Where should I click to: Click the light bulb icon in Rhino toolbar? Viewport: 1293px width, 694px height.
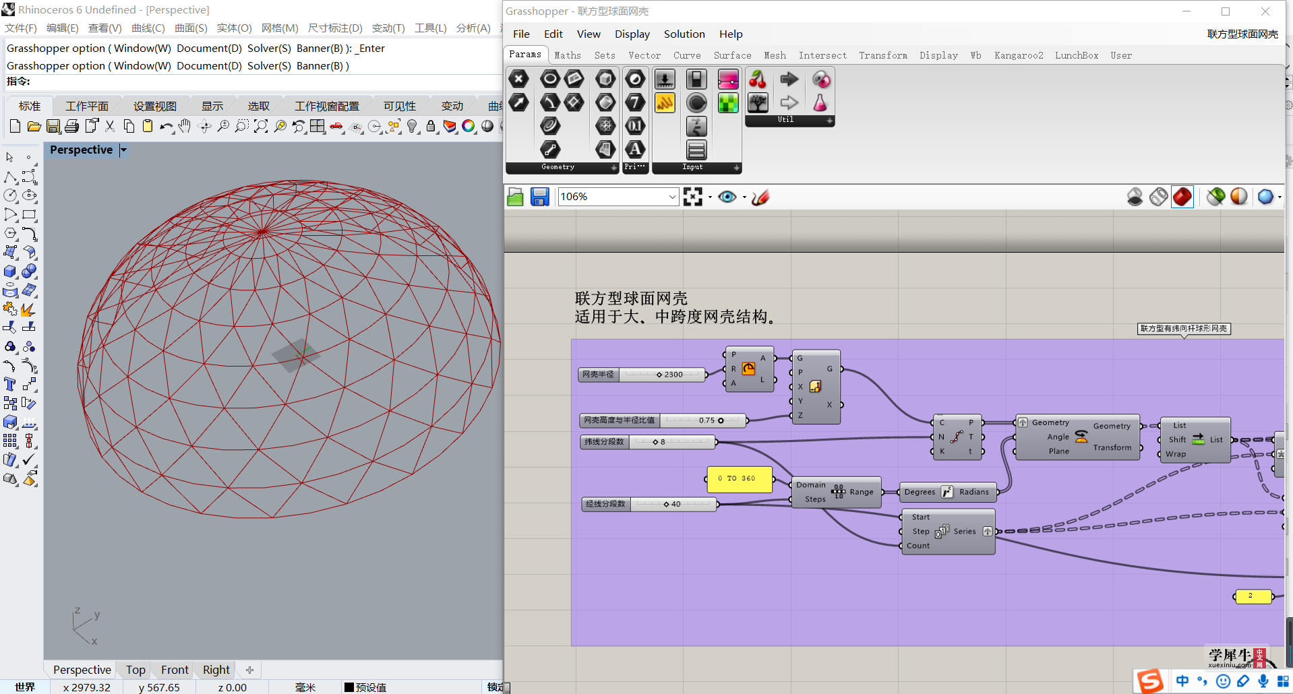coord(413,126)
